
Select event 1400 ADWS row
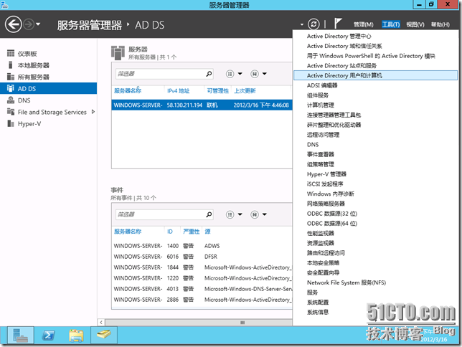pyautogui.click(x=202, y=246)
